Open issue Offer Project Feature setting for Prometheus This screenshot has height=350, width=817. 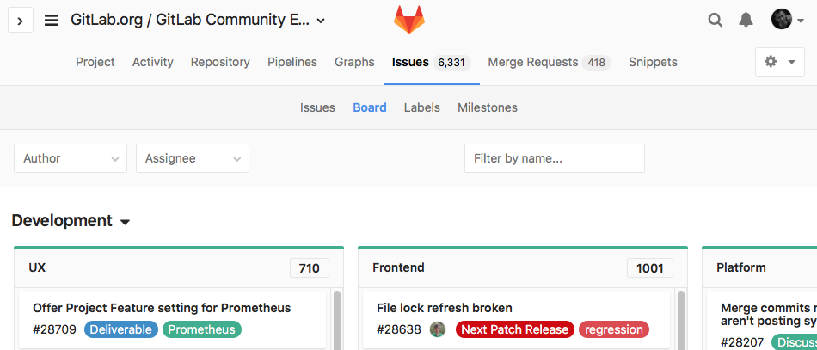(162, 308)
